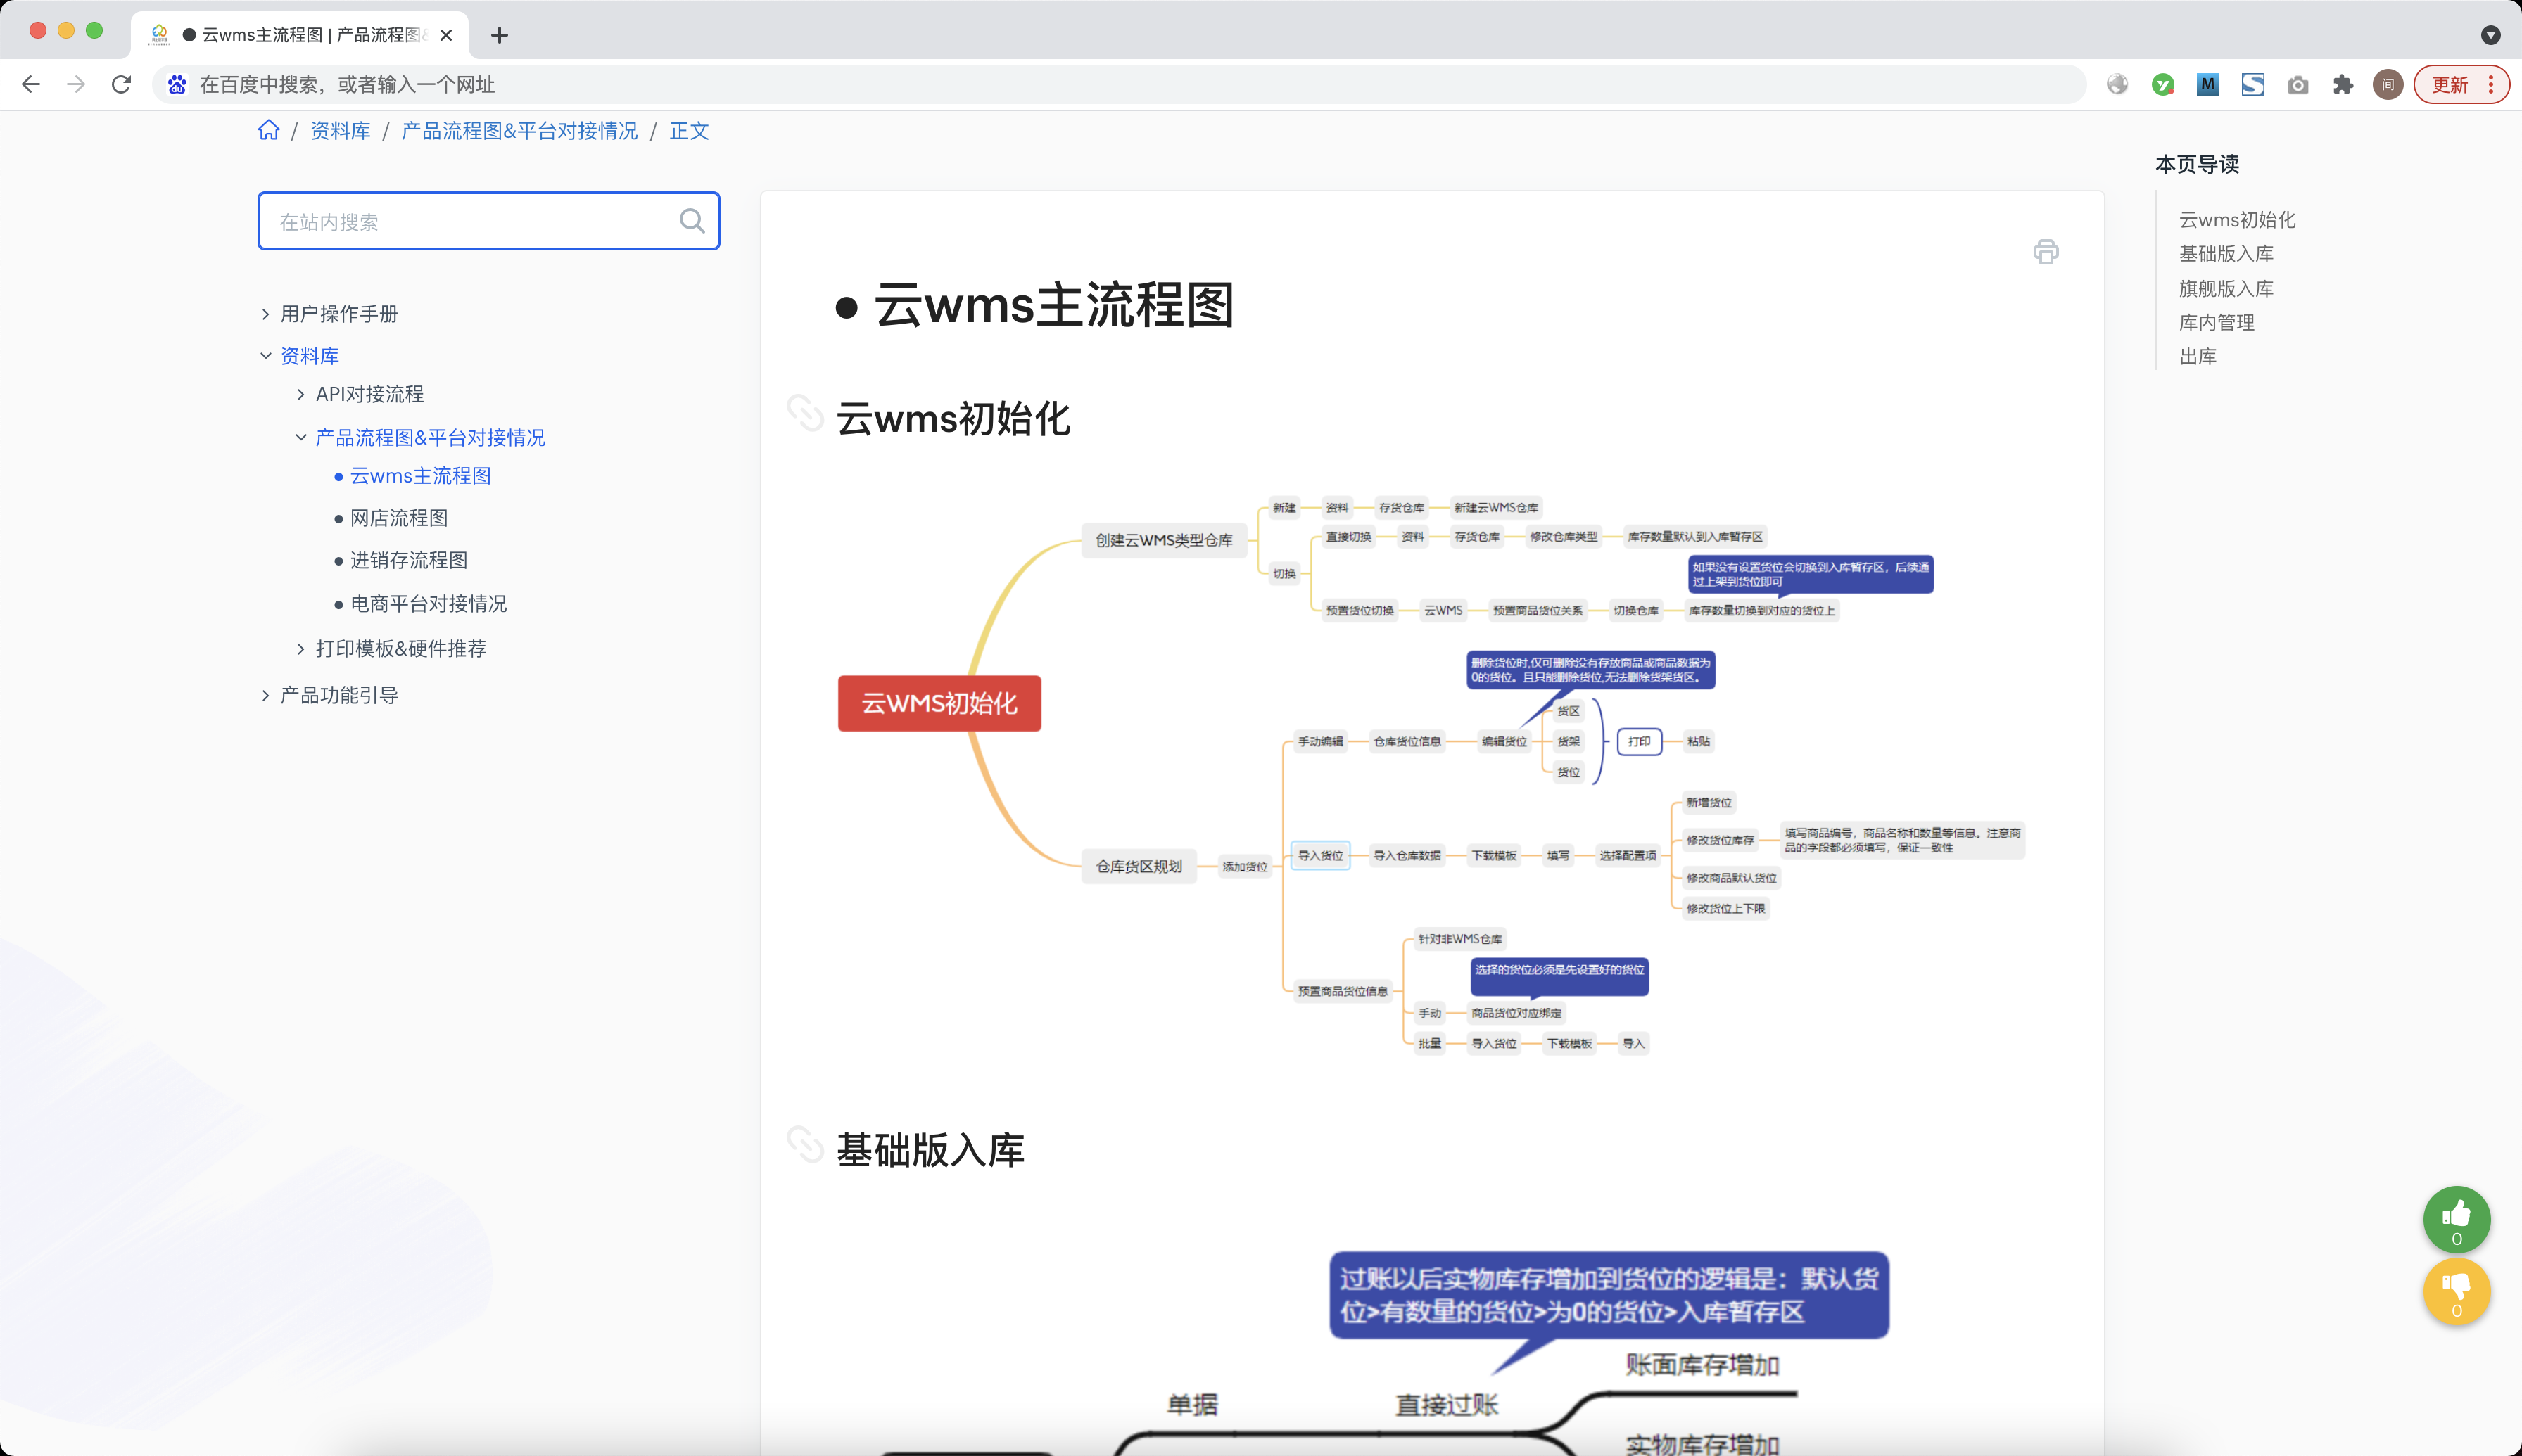Click the blue S extension icon
This screenshot has height=1456, width=2522.
(x=2253, y=85)
